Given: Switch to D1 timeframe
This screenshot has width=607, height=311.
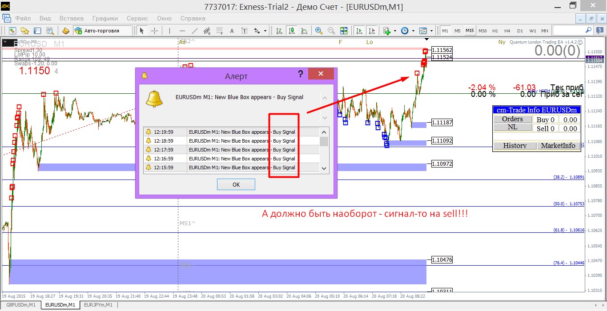Looking at the screenshot, I should pos(520,31).
